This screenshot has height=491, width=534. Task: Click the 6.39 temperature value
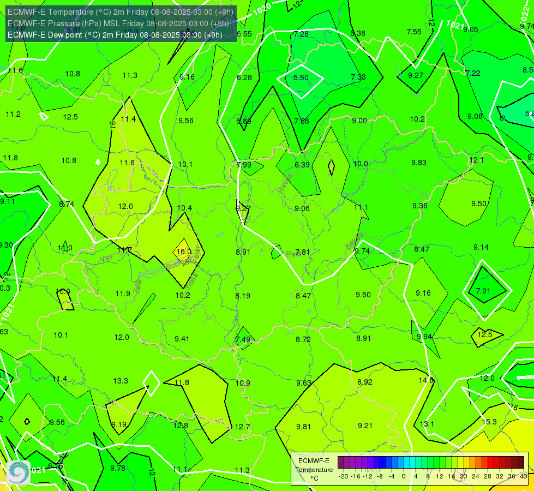coord(302,165)
